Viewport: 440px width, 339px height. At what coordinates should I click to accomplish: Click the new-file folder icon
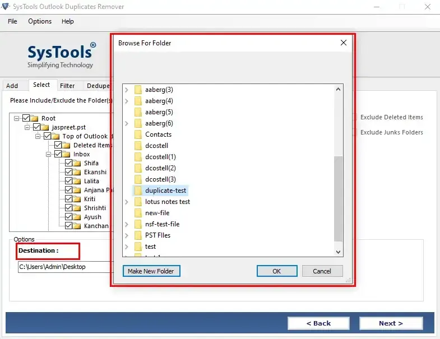pyautogui.click(x=138, y=213)
